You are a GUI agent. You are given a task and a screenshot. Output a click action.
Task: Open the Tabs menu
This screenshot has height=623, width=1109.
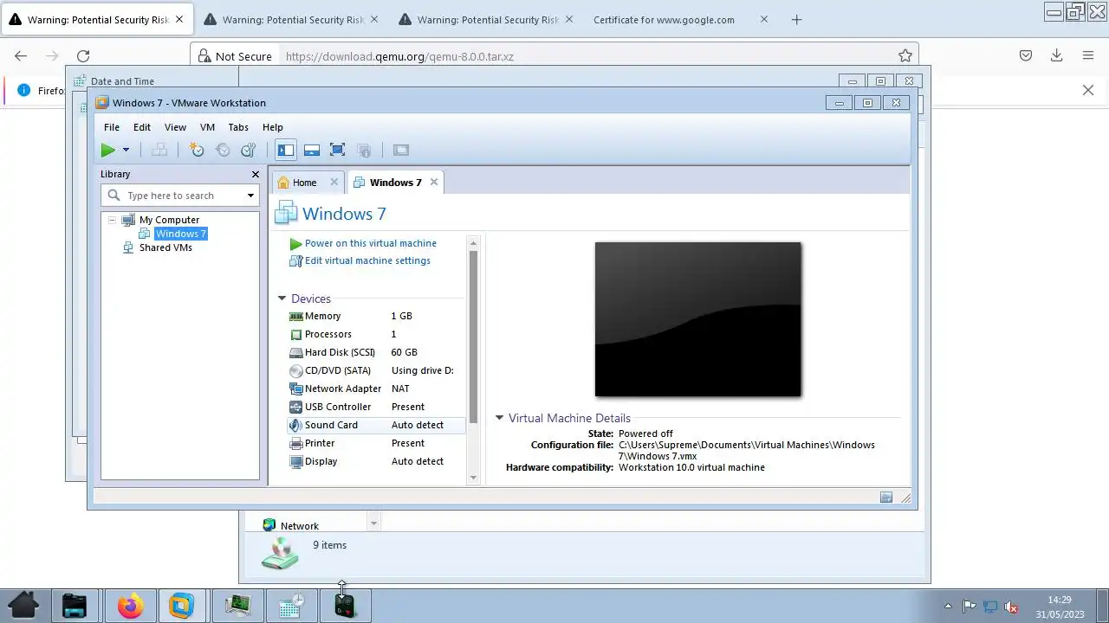tap(238, 127)
